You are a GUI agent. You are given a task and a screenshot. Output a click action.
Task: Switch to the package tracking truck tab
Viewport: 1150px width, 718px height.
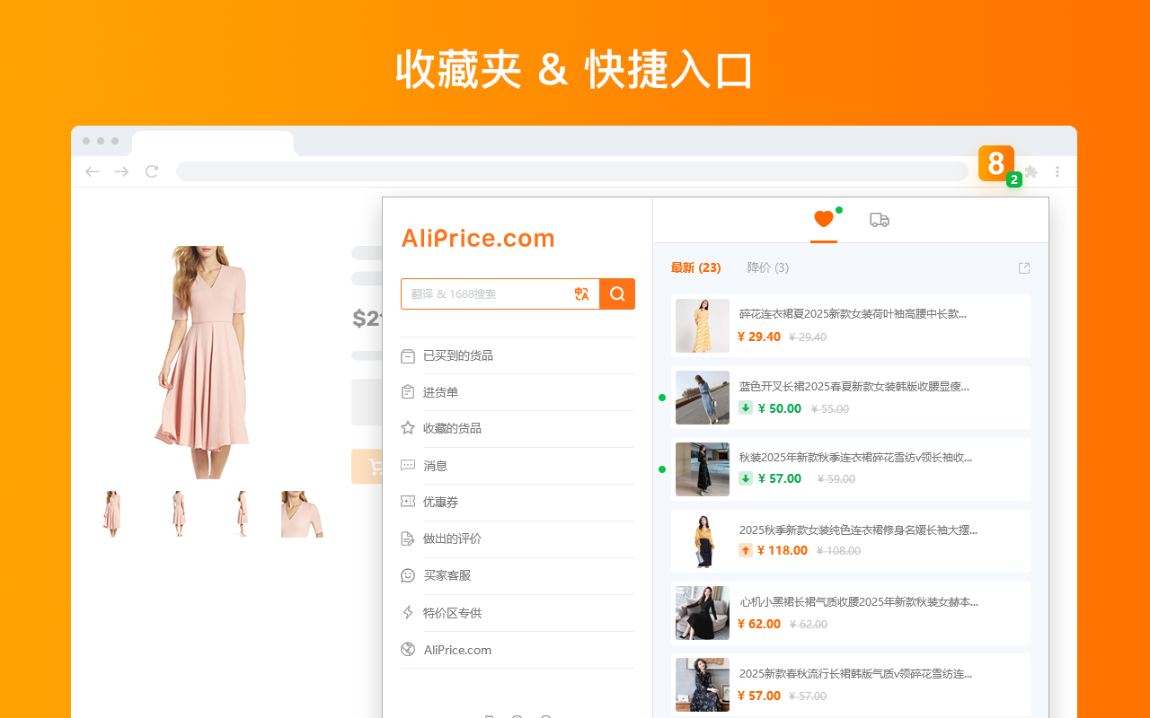879,219
